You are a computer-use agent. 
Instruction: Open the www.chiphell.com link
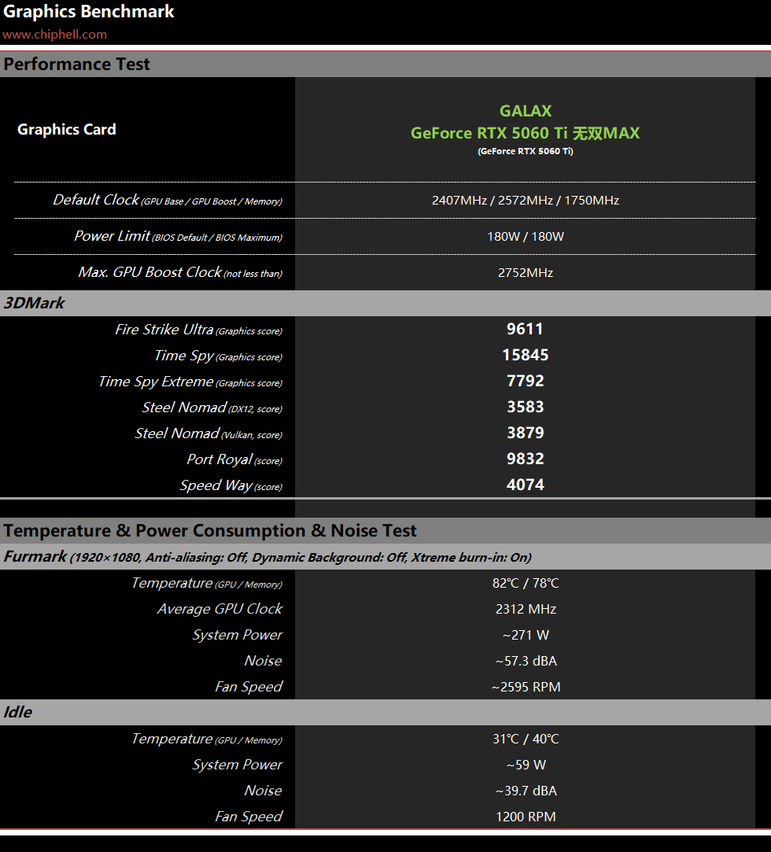click(54, 35)
